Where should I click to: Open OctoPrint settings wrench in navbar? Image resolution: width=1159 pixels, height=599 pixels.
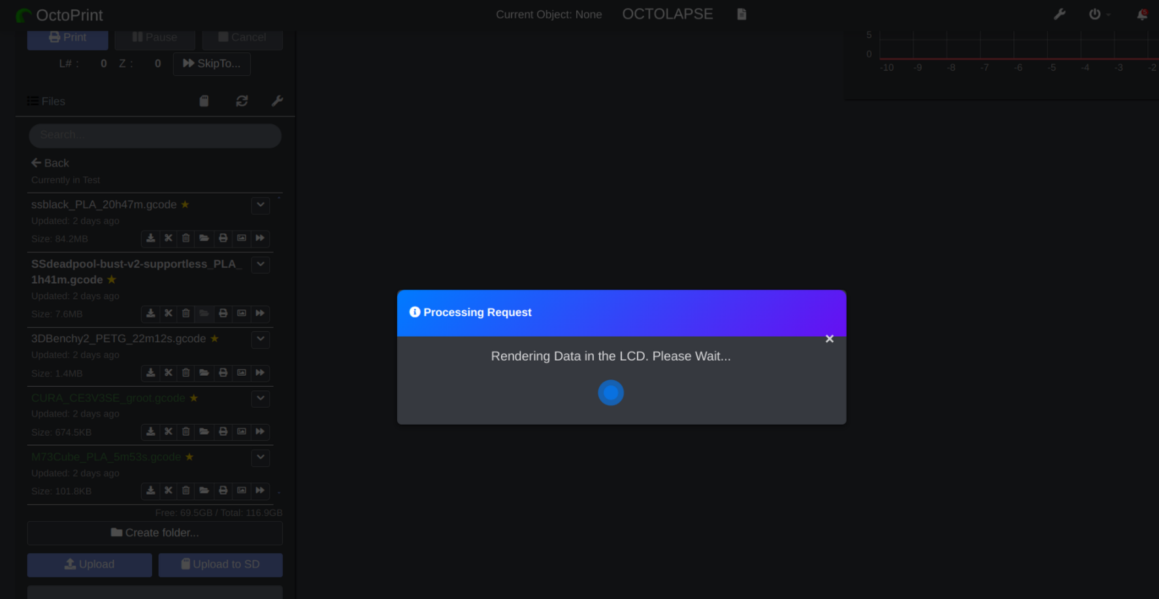click(x=1060, y=14)
